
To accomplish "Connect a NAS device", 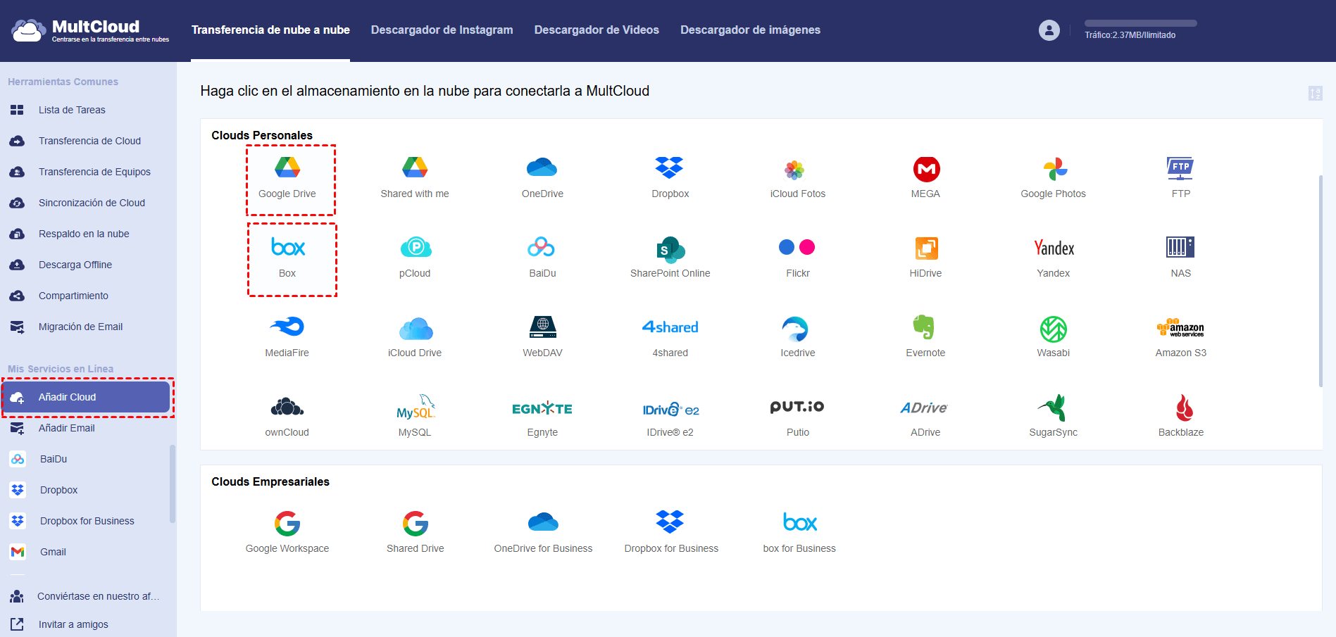I will pos(1181,258).
